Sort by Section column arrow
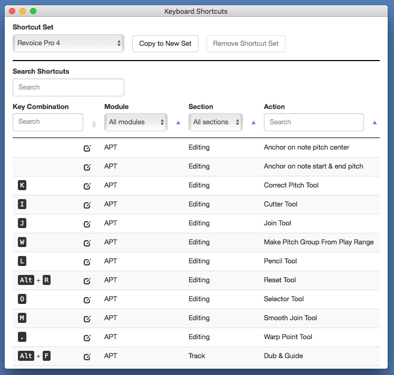This screenshot has width=394, height=375. click(253, 122)
